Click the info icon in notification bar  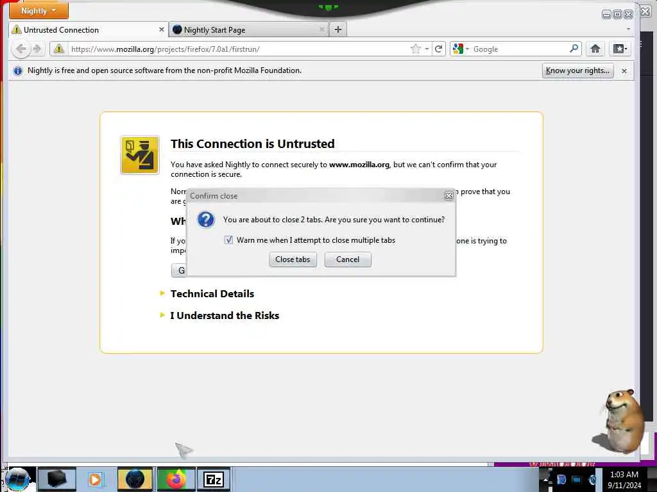pos(17,70)
